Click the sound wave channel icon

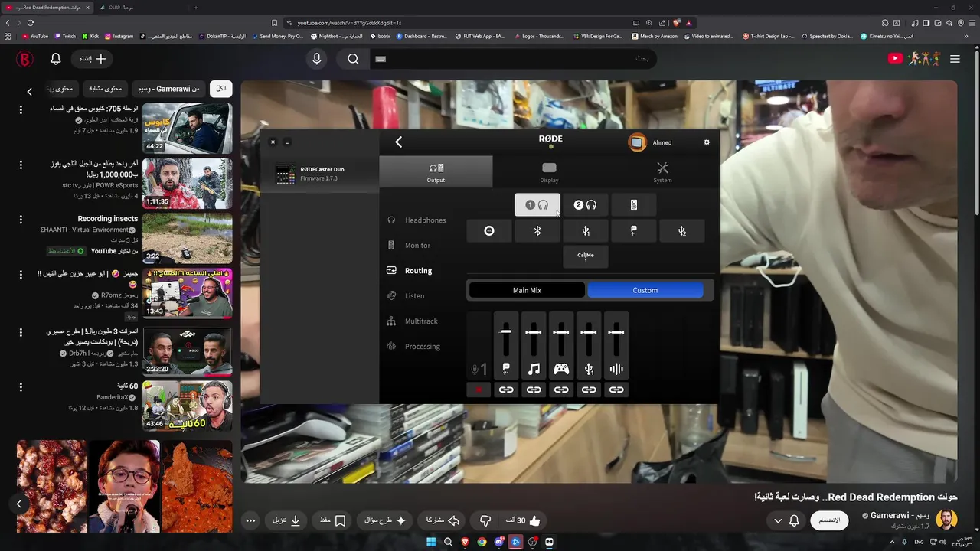pyautogui.click(x=616, y=370)
